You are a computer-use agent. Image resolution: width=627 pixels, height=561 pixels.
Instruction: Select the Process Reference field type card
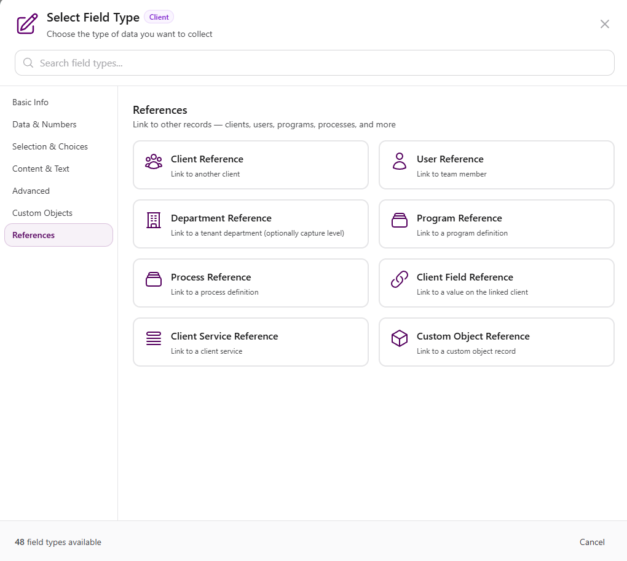point(251,283)
